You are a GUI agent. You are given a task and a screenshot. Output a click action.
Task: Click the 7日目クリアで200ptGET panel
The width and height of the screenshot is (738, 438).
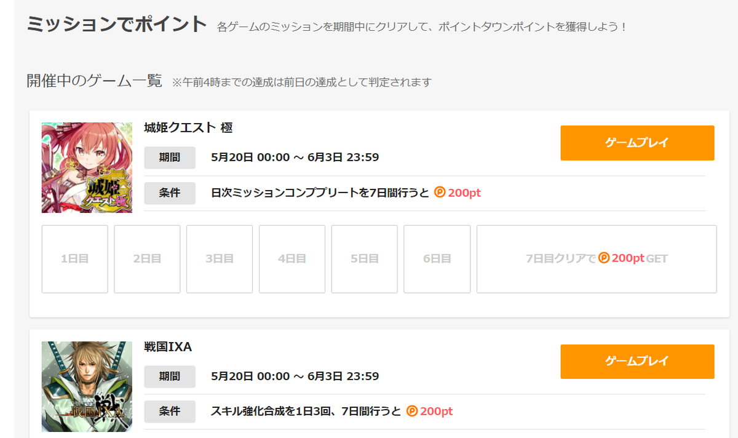597,259
